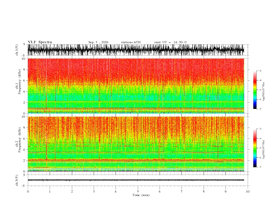
Task: Click the ch.1(V) axis label
Action: pyautogui.click(x=17, y=50)
